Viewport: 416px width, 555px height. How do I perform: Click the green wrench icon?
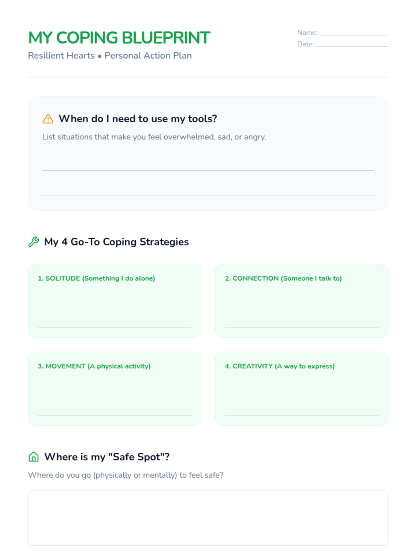(34, 242)
